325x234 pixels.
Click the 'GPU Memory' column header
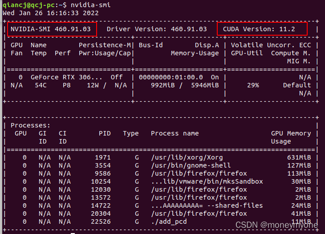pos(291,133)
